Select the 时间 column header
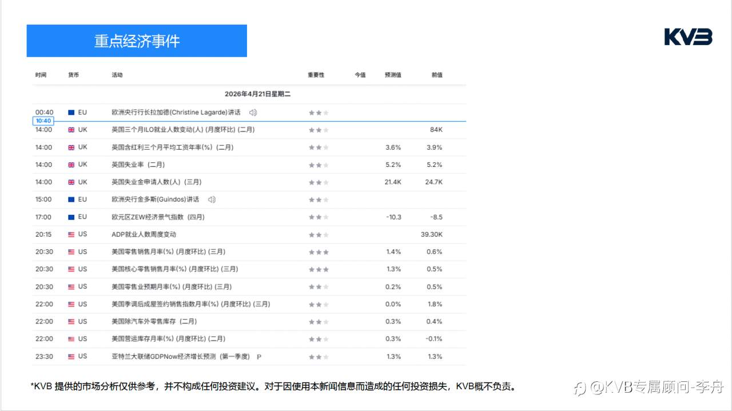This screenshot has width=732, height=411. pos(41,75)
